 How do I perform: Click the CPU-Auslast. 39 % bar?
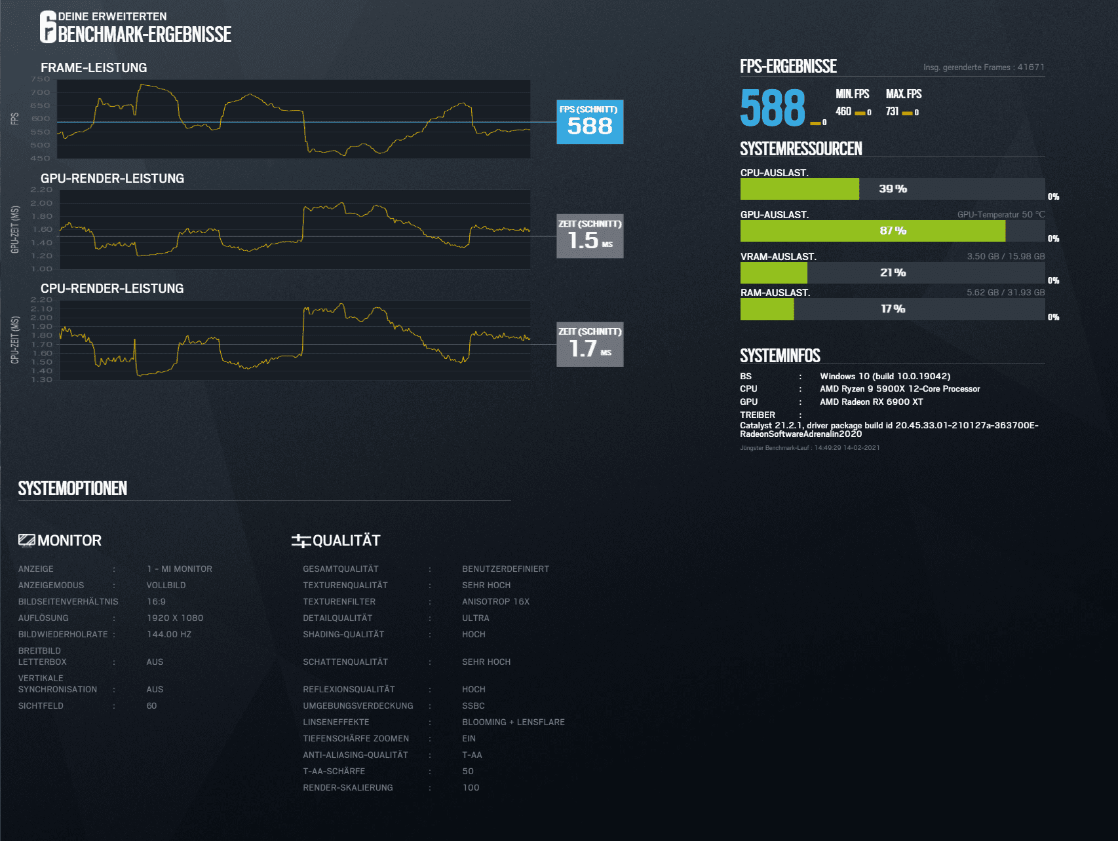893,189
